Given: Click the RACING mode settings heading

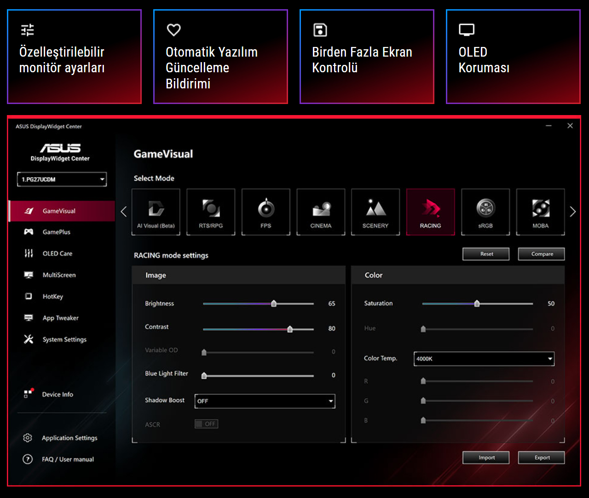Looking at the screenshot, I should coord(171,255).
